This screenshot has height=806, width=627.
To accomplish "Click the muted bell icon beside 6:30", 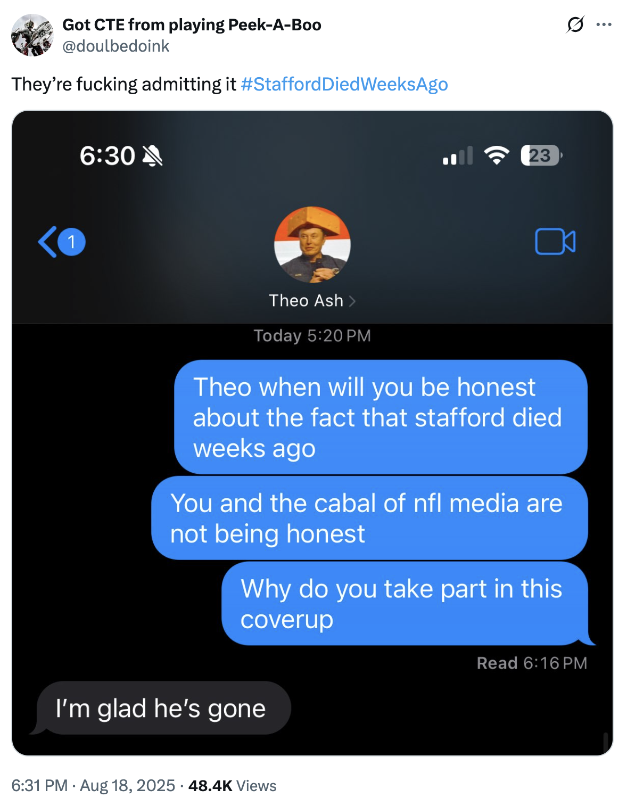I will click(153, 156).
